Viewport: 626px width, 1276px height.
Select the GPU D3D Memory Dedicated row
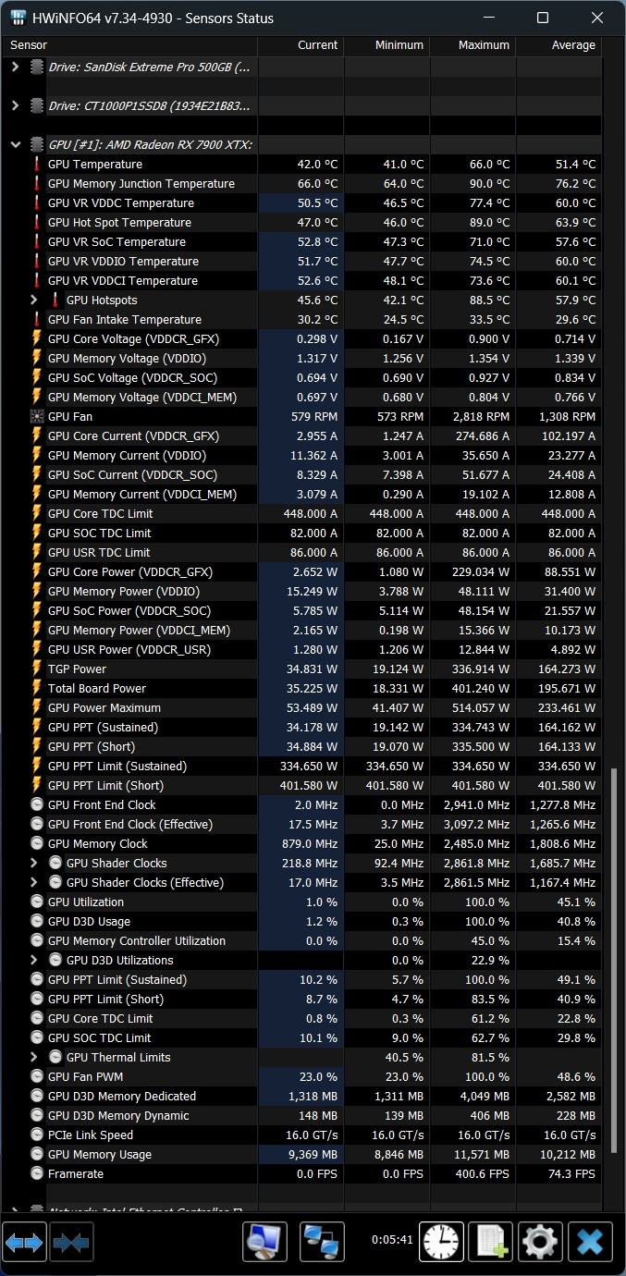point(301,1097)
